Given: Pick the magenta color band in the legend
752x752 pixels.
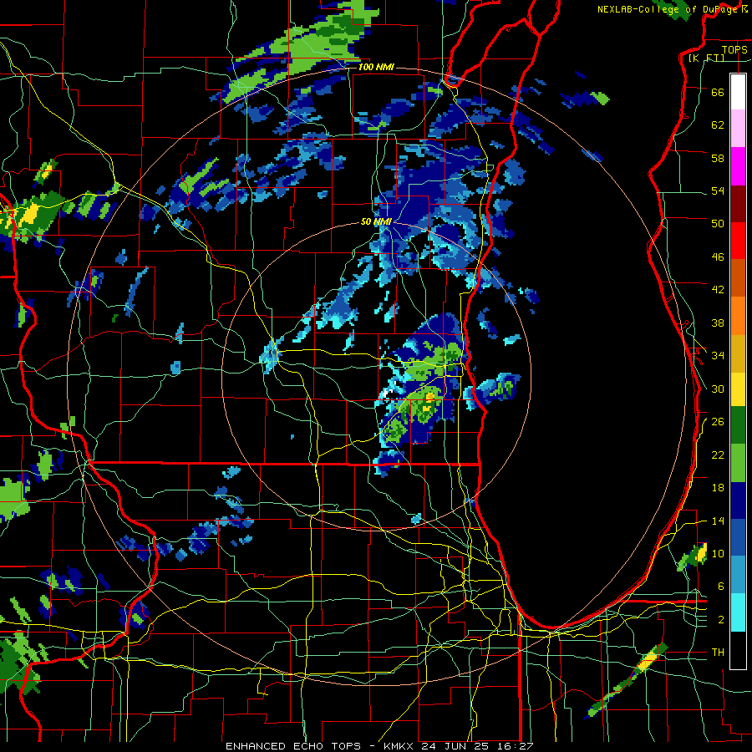Looking at the screenshot, I should 738,166.
